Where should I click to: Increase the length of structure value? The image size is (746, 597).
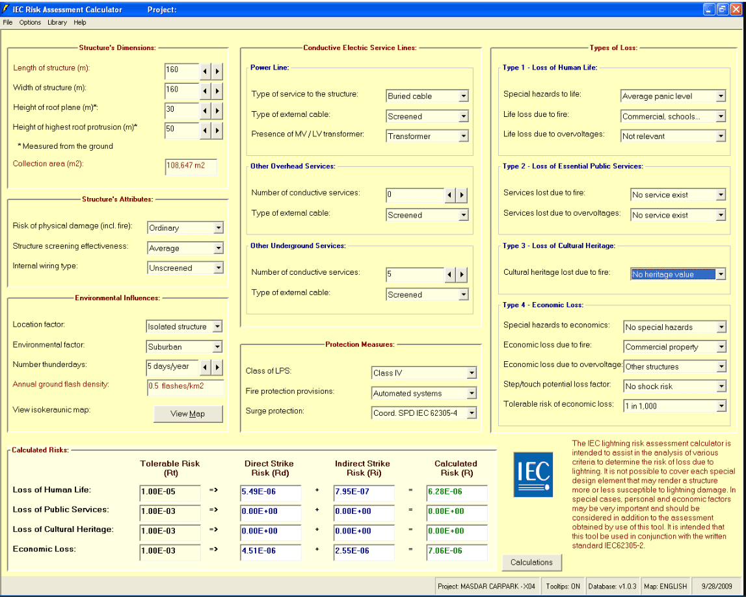click(217, 71)
